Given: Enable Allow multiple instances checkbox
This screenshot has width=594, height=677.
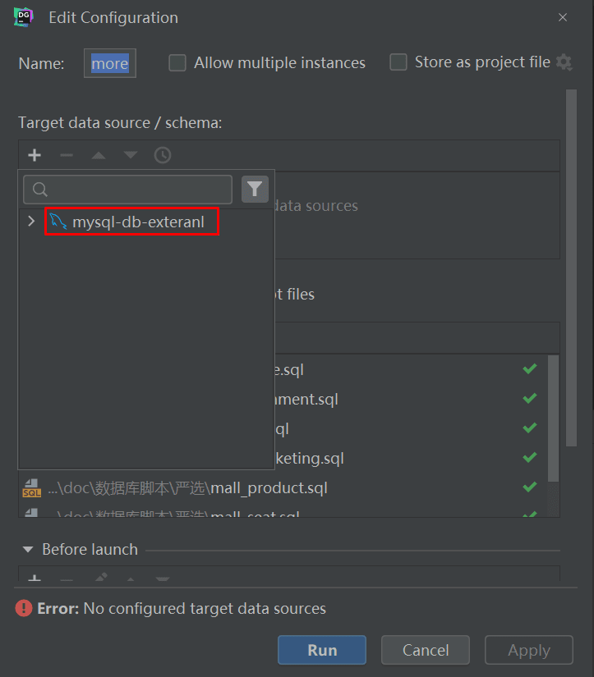Looking at the screenshot, I should coord(177,62).
